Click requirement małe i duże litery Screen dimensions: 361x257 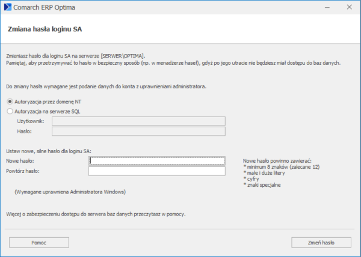[x=264, y=173]
